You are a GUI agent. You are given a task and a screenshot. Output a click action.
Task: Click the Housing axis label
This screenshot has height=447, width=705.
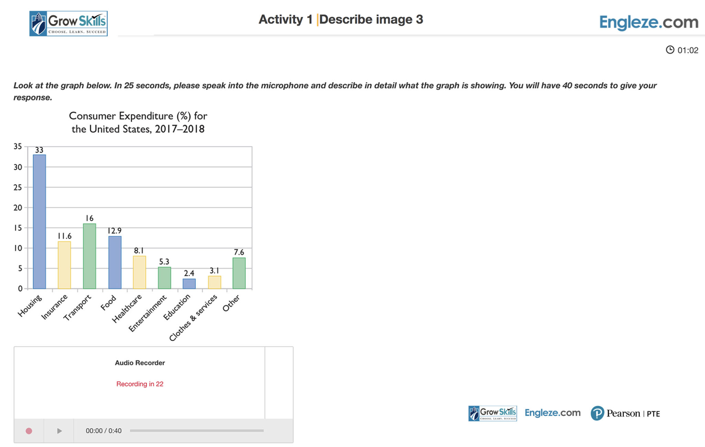(30, 305)
